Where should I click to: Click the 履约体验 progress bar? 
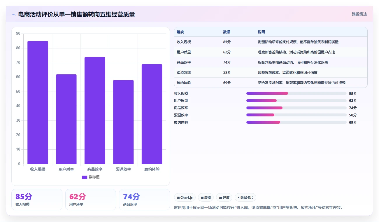click(296, 122)
